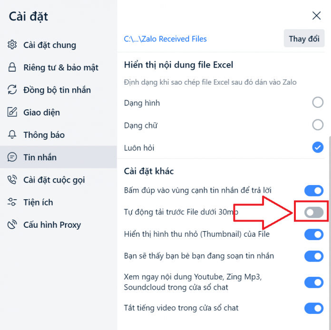Disable Tắt tiếng video trong cửa sổ chat
This screenshot has width=331, height=330.
[x=314, y=308]
